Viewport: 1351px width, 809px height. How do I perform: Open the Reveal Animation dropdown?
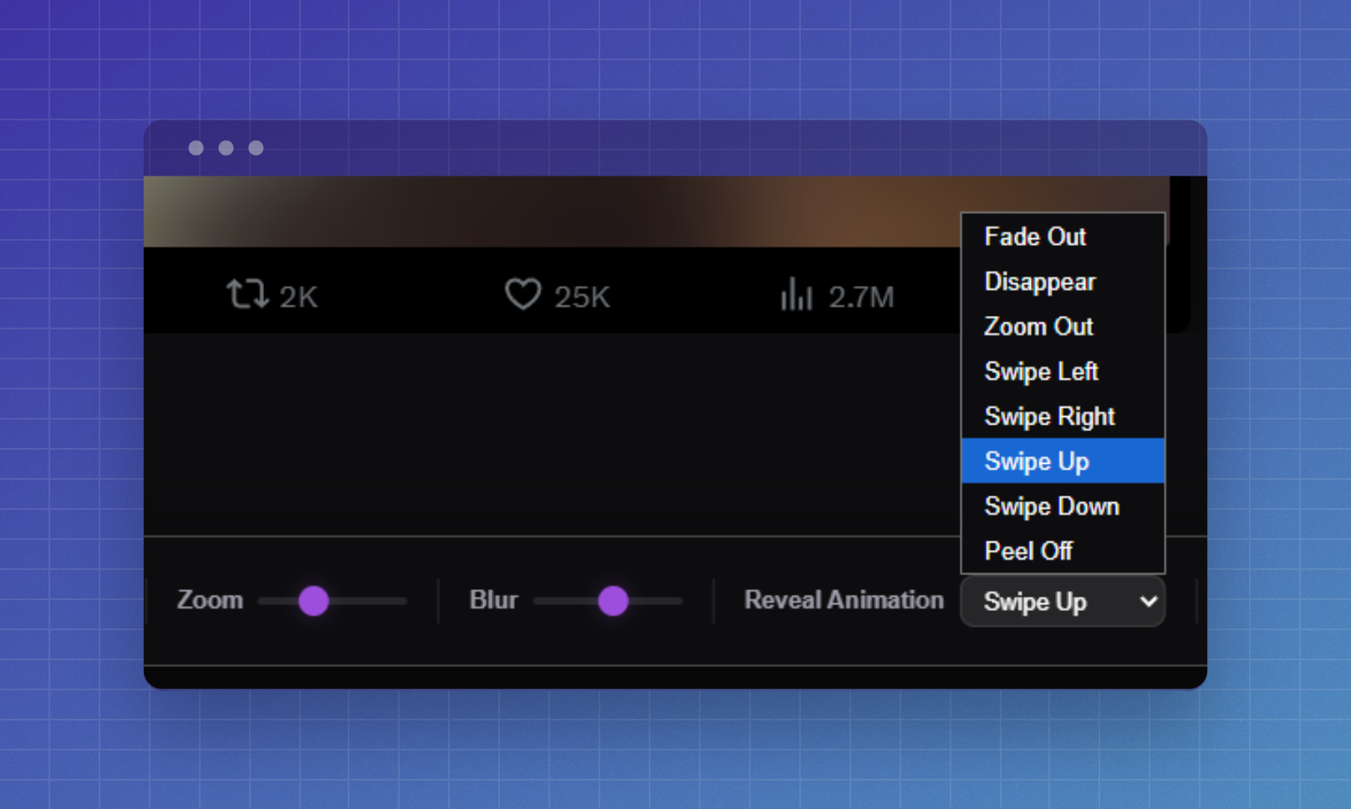point(1063,601)
